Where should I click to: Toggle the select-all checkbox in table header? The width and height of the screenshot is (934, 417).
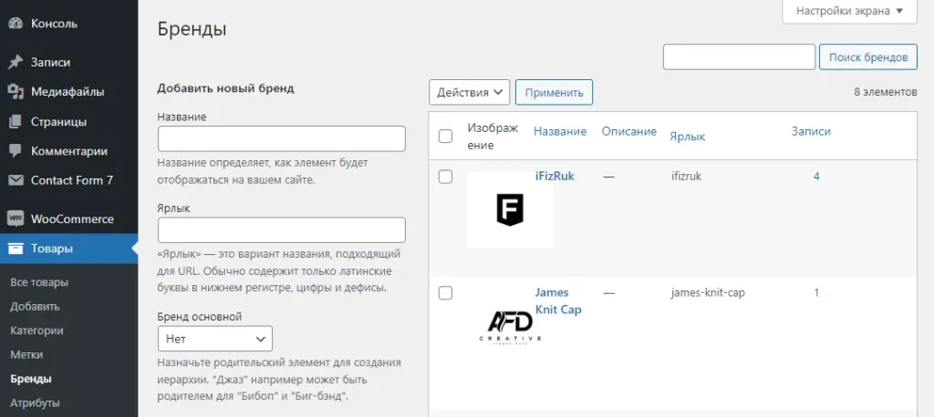point(445,137)
